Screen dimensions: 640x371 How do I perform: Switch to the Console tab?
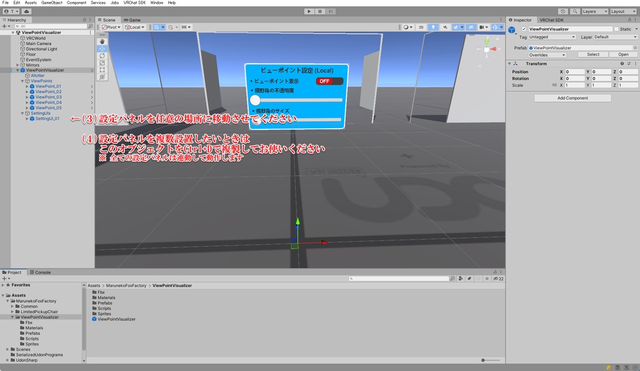coord(40,272)
